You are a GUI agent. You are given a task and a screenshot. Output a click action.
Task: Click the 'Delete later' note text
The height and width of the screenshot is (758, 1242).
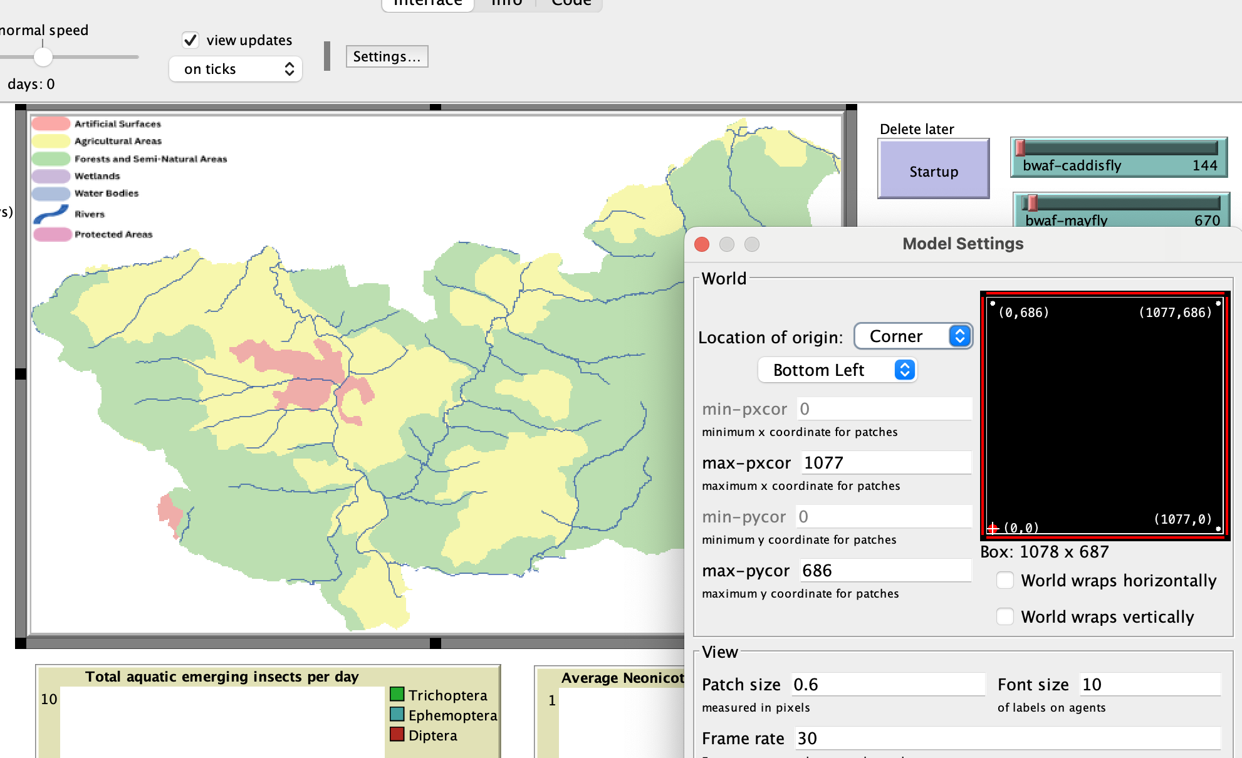point(917,129)
